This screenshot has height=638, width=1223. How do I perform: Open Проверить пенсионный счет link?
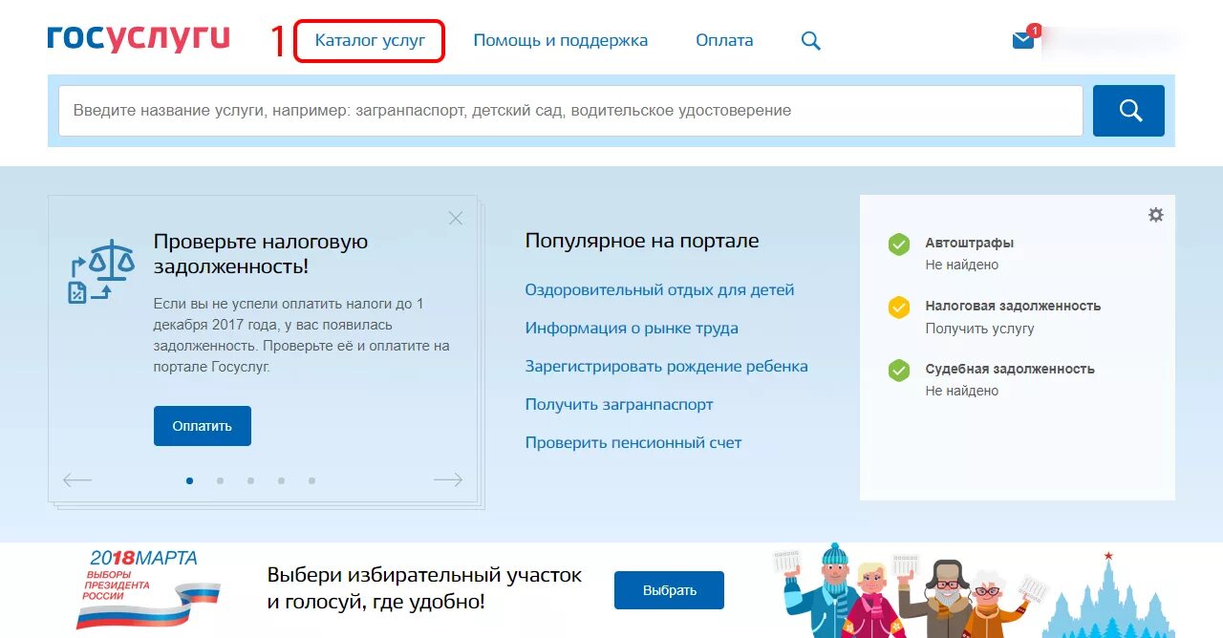tap(633, 442)
